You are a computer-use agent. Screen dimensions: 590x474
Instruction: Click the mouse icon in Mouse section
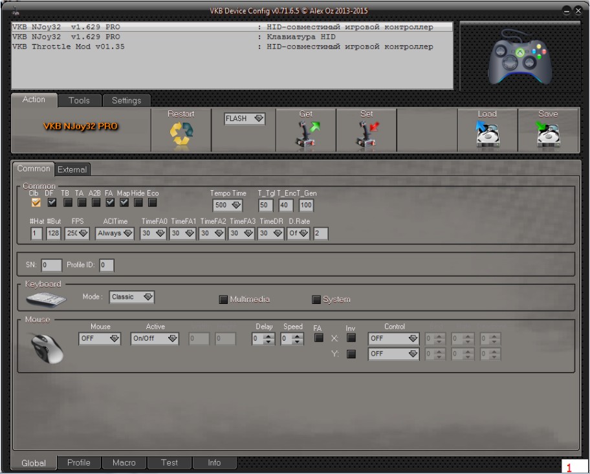click(x=47, y=349)
